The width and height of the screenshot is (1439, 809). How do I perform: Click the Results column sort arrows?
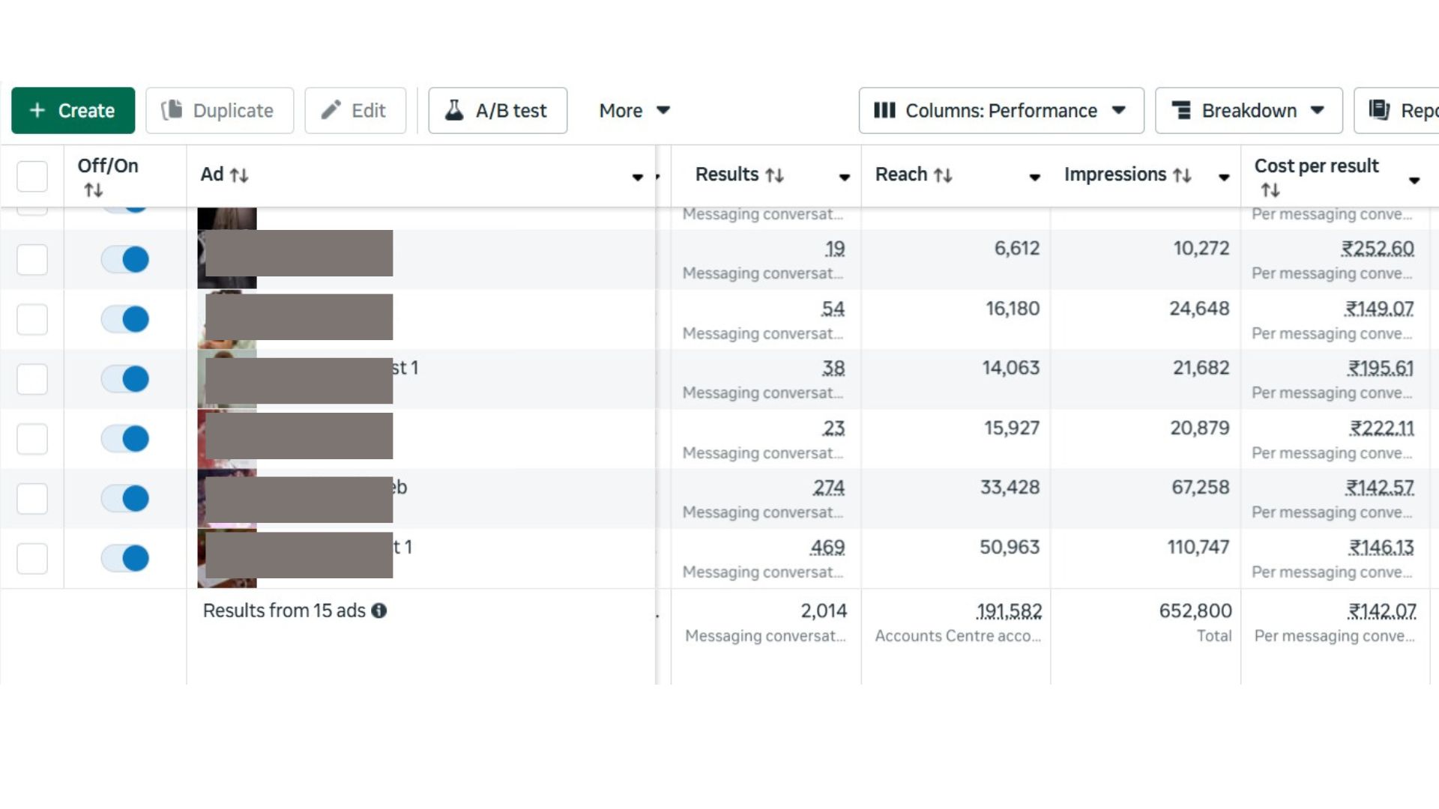point(774,175)
